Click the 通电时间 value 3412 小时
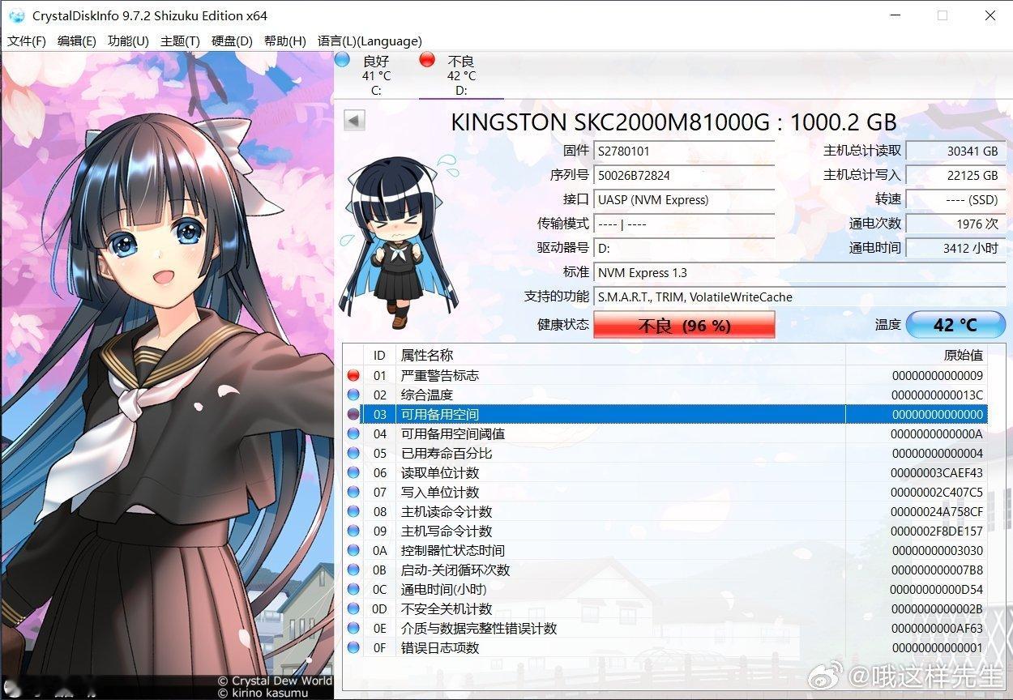The width and height of the screenshot is (1013, 700). point(955,248)
